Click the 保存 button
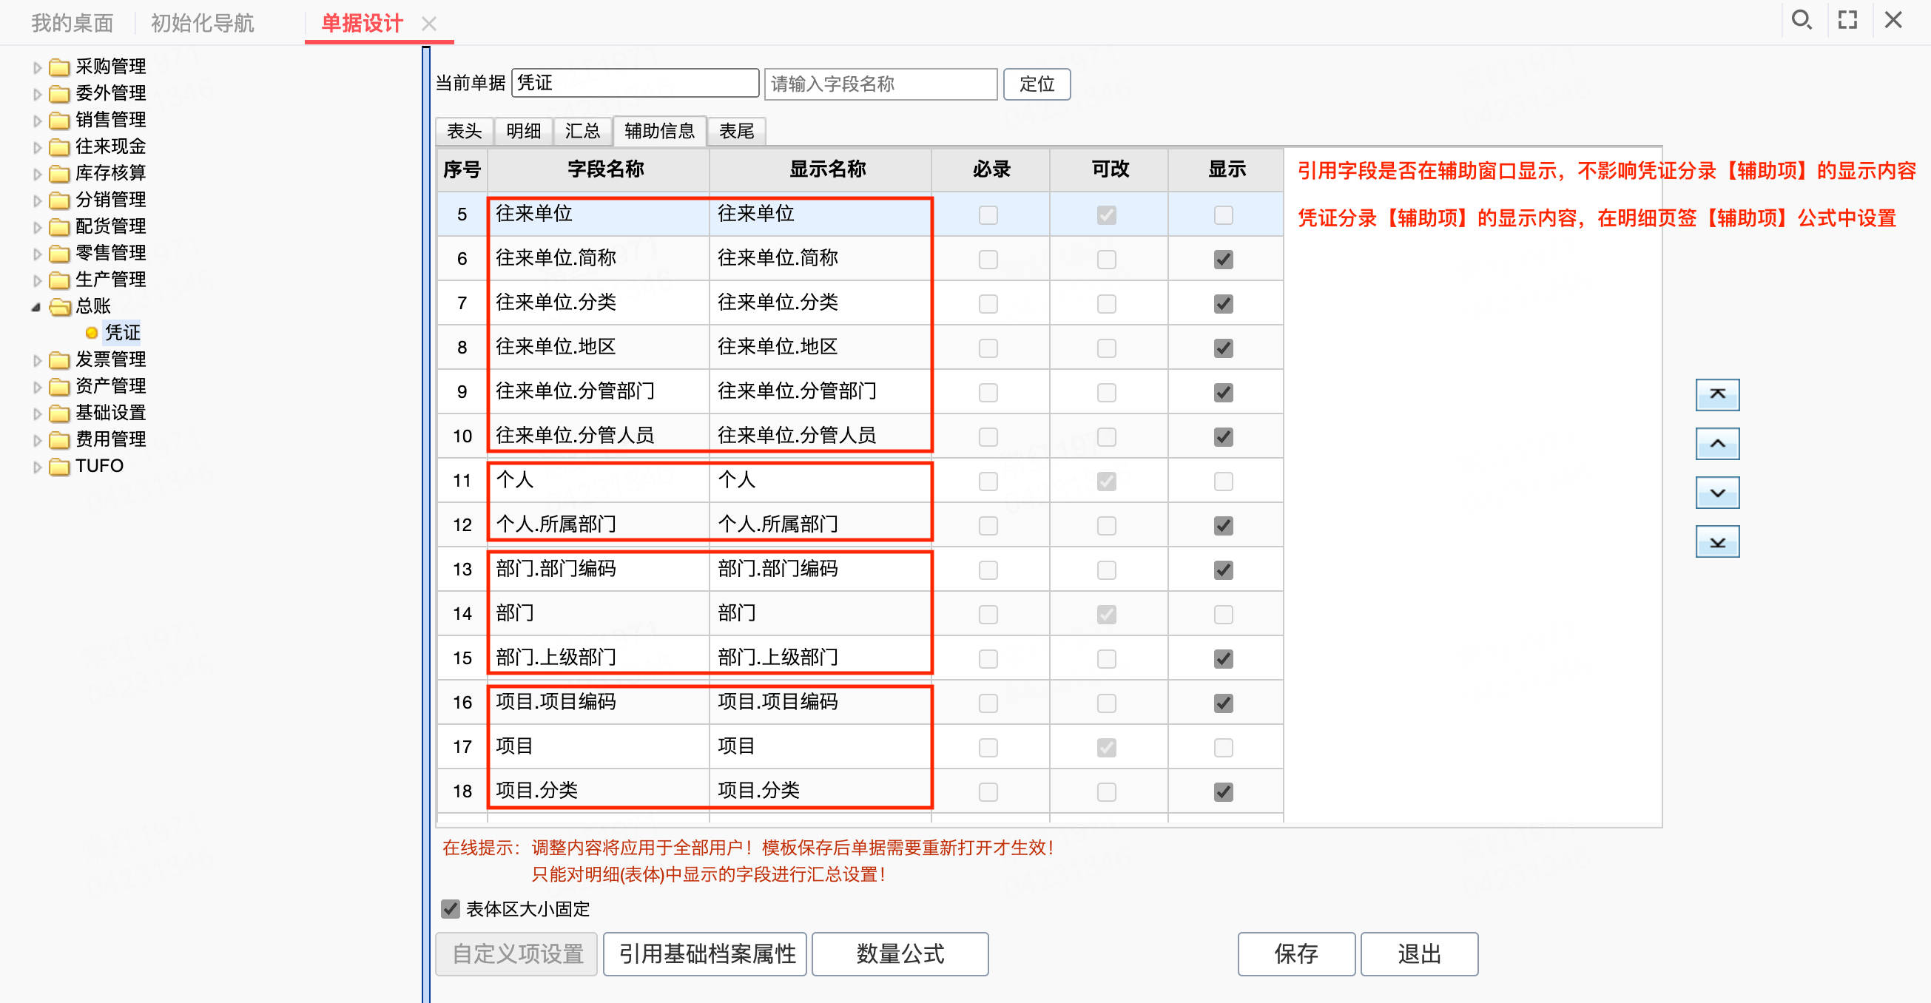 coord(1295,953)
